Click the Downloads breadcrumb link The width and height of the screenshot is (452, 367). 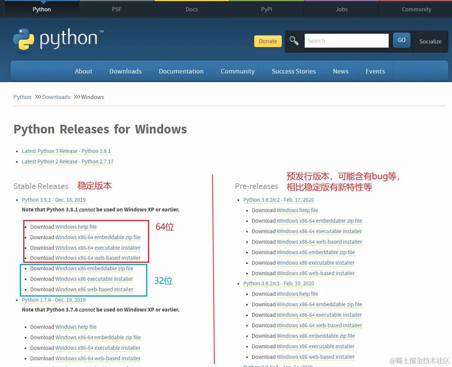click(x=56, y=97)
